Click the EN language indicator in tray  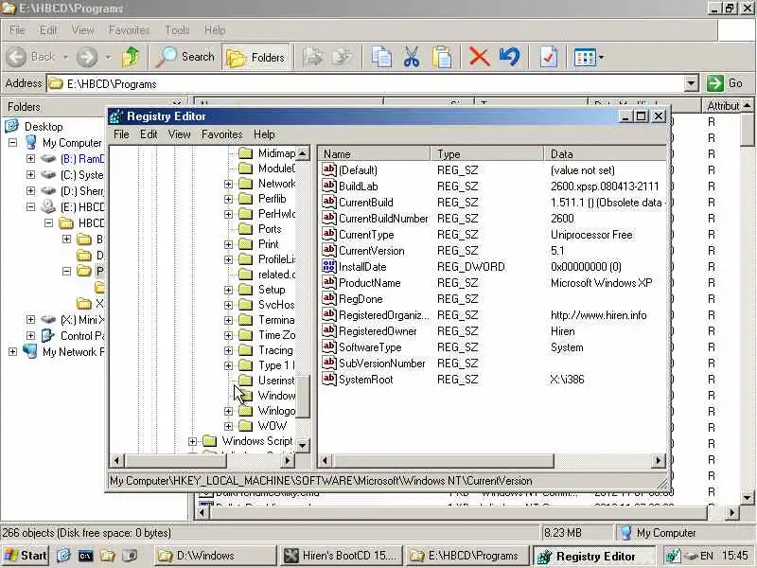tap(707, 556)
